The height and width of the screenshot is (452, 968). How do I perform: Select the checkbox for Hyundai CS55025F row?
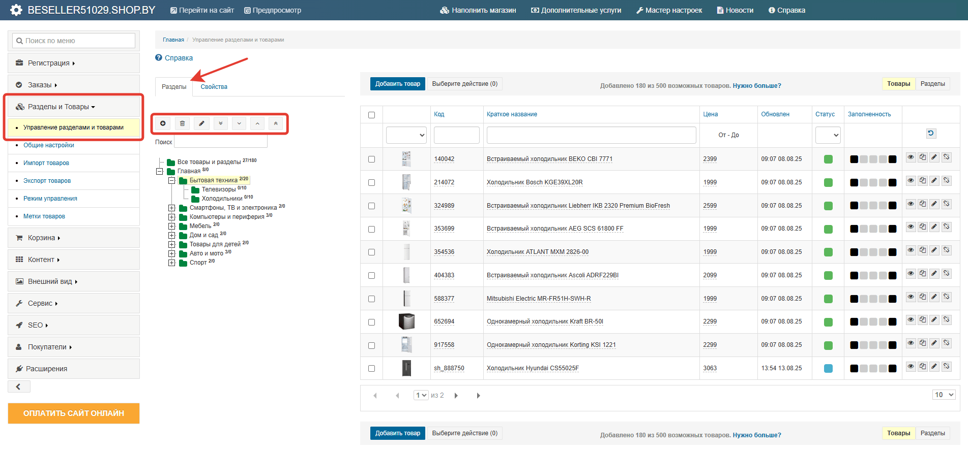(x=371, y=369)
